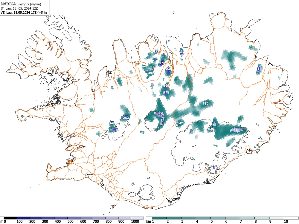
Task: Click the visibility value 173 on the map
Action: tap(162, 63)
